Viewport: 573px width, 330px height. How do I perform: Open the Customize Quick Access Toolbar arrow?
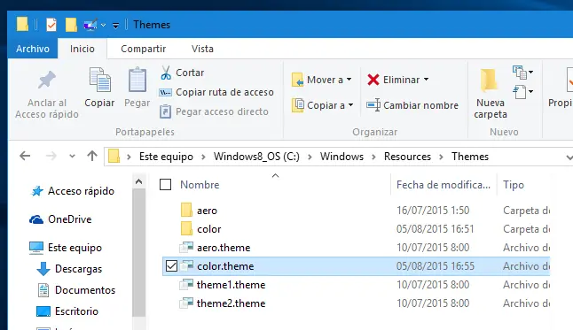tap(115, 25)
